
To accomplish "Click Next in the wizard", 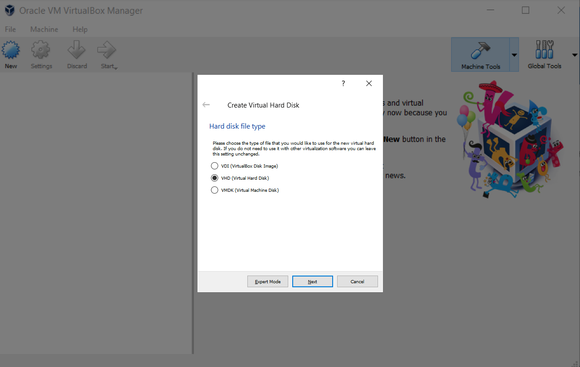I will pos(312,281).
